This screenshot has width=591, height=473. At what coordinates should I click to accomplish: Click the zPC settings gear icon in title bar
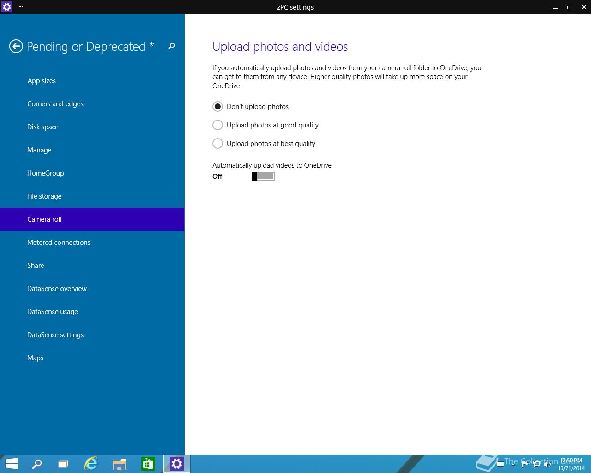(7, 7)
